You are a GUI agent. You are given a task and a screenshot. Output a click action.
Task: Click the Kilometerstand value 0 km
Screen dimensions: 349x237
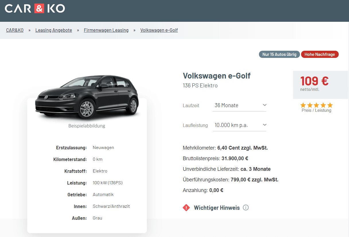(98, 159)
